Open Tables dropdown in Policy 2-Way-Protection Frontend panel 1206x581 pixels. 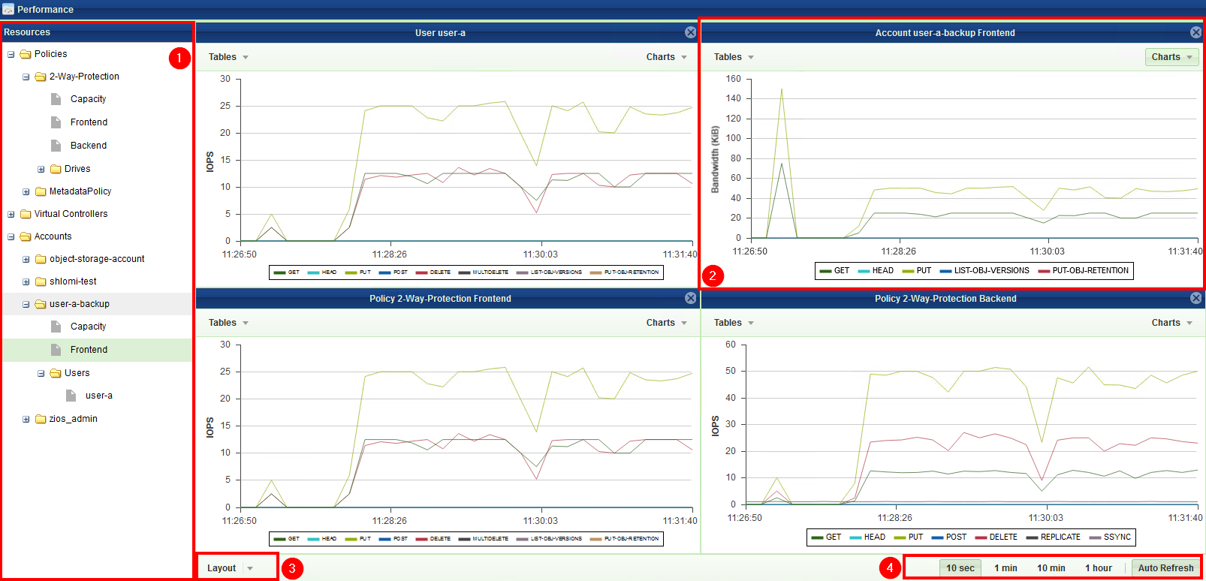[x=228, y=323]
